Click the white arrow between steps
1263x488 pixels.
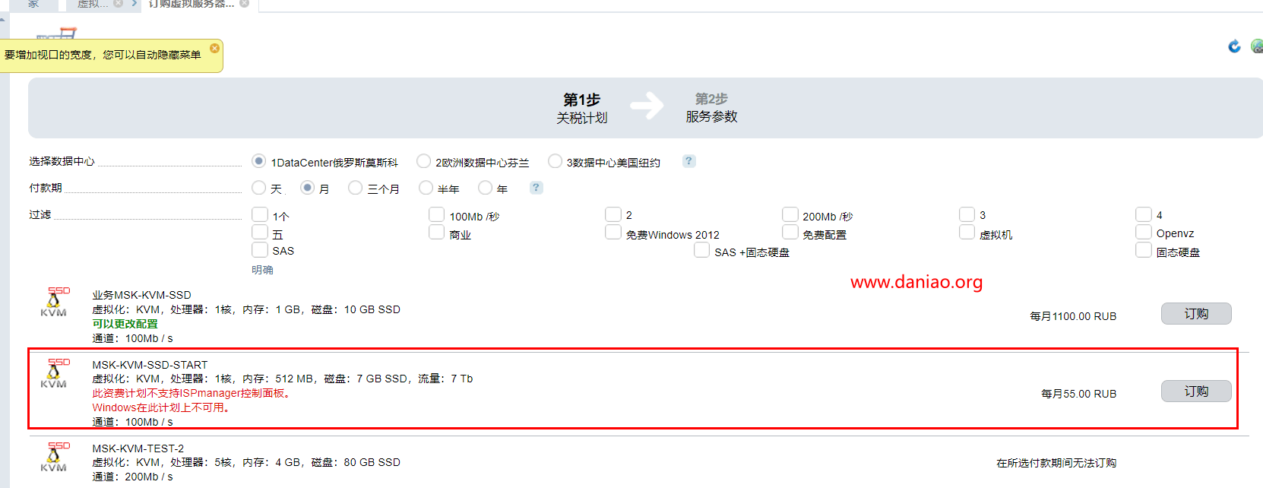pyautogui.click(x=647, y=106)
